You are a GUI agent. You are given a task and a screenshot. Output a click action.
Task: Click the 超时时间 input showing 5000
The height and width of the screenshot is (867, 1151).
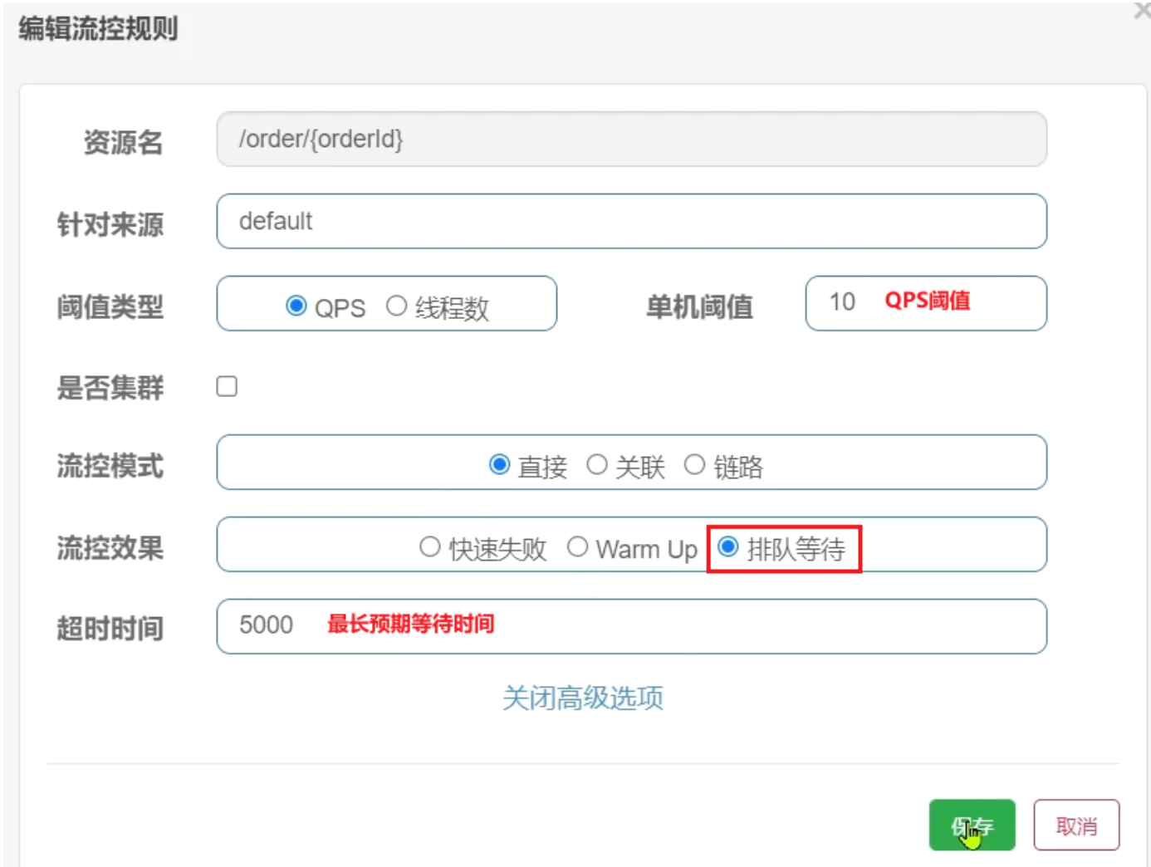(631, 627)
